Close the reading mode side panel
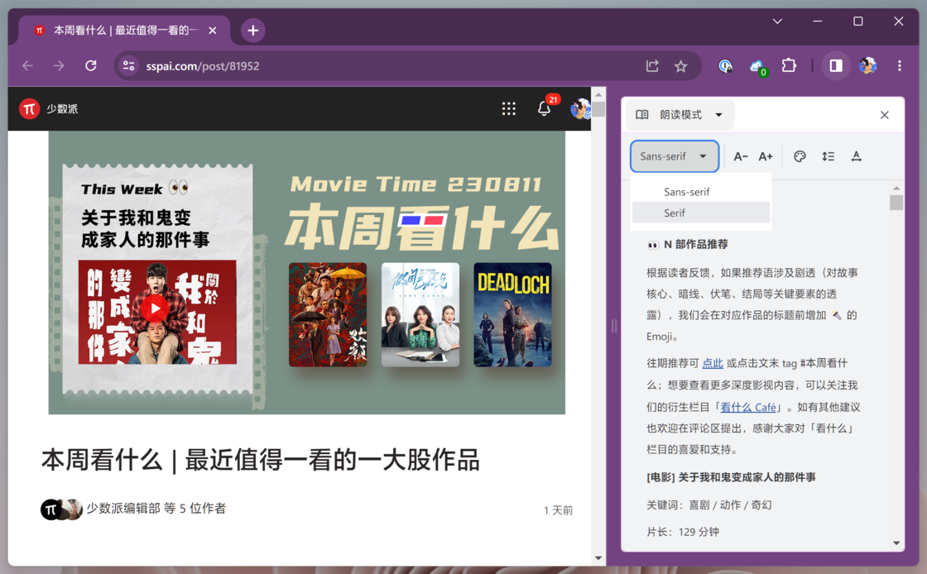The width and height of the screenshot is (927, 574). click(x=884, y=115)
